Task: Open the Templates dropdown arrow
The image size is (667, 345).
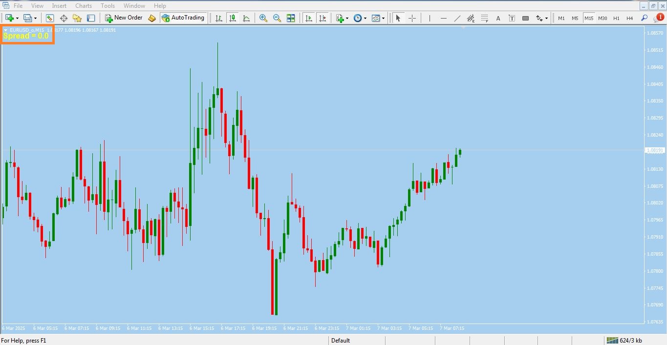Action: pos(383,18)
